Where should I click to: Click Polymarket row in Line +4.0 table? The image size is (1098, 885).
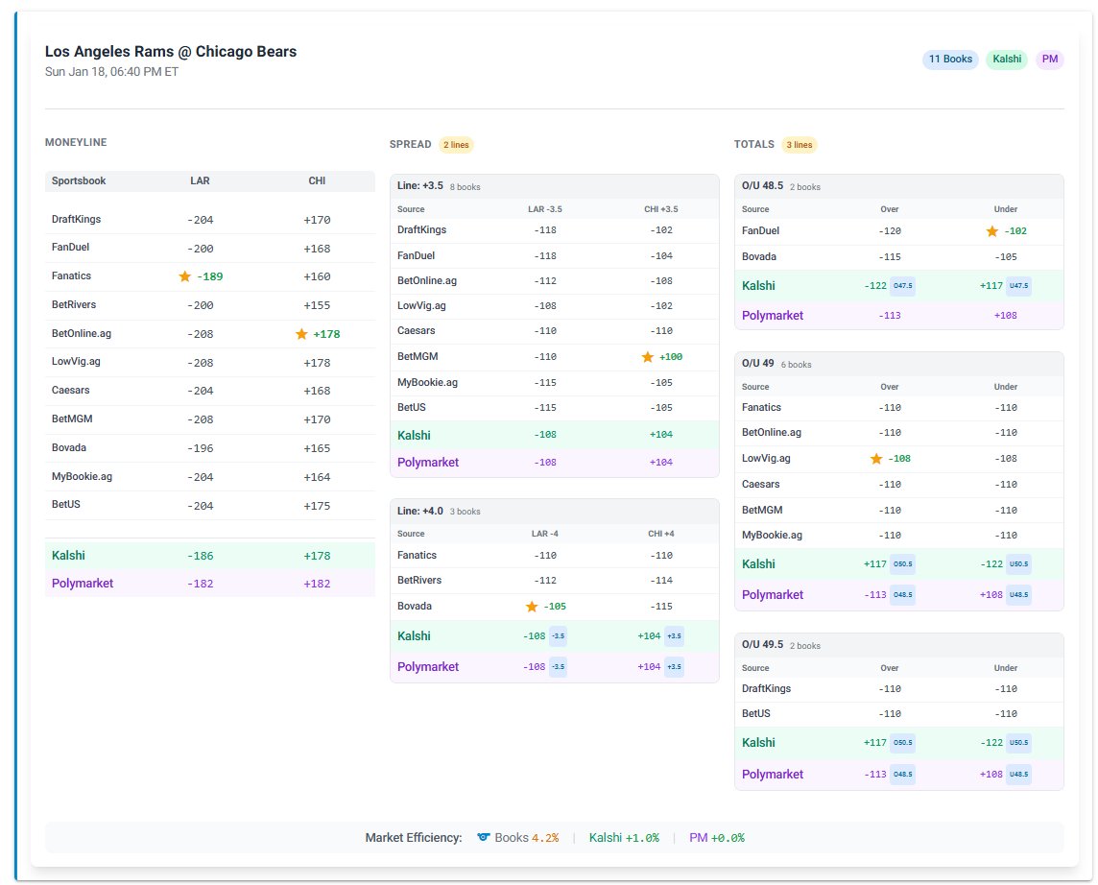click(555, 666)
